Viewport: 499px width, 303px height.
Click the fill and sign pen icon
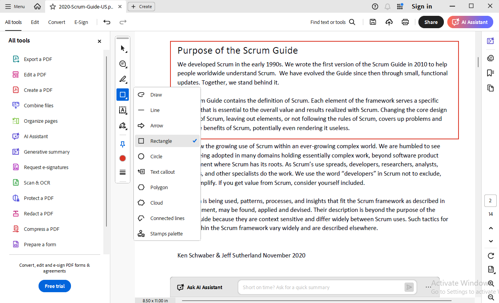(x=123, y=126)
